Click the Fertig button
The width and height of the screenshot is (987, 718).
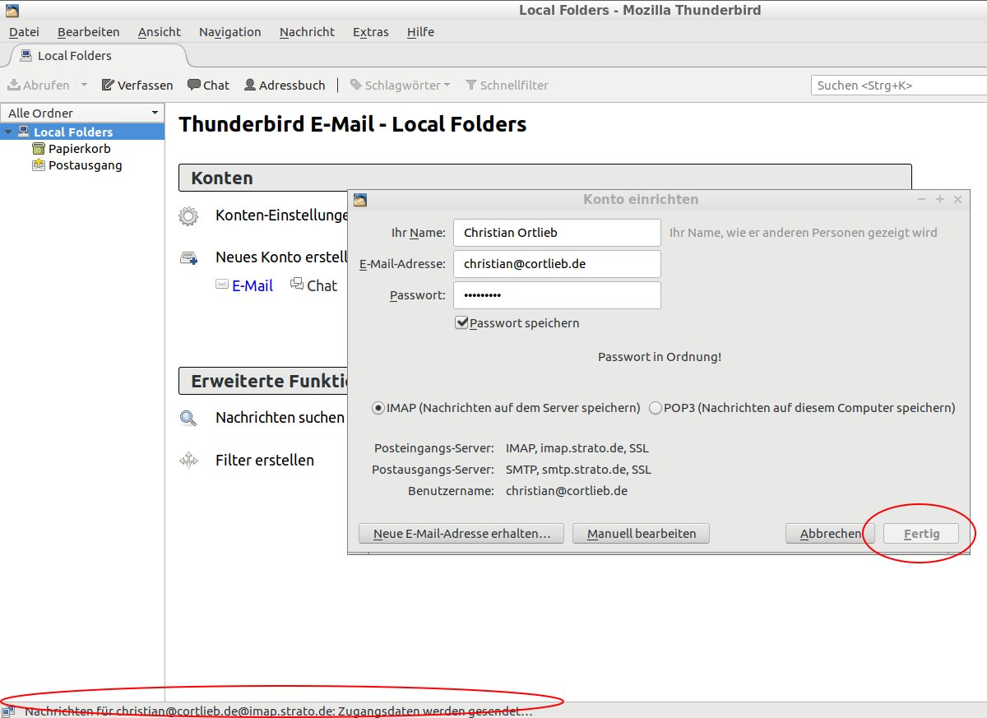pyautogui.click(x=921, y=534)
